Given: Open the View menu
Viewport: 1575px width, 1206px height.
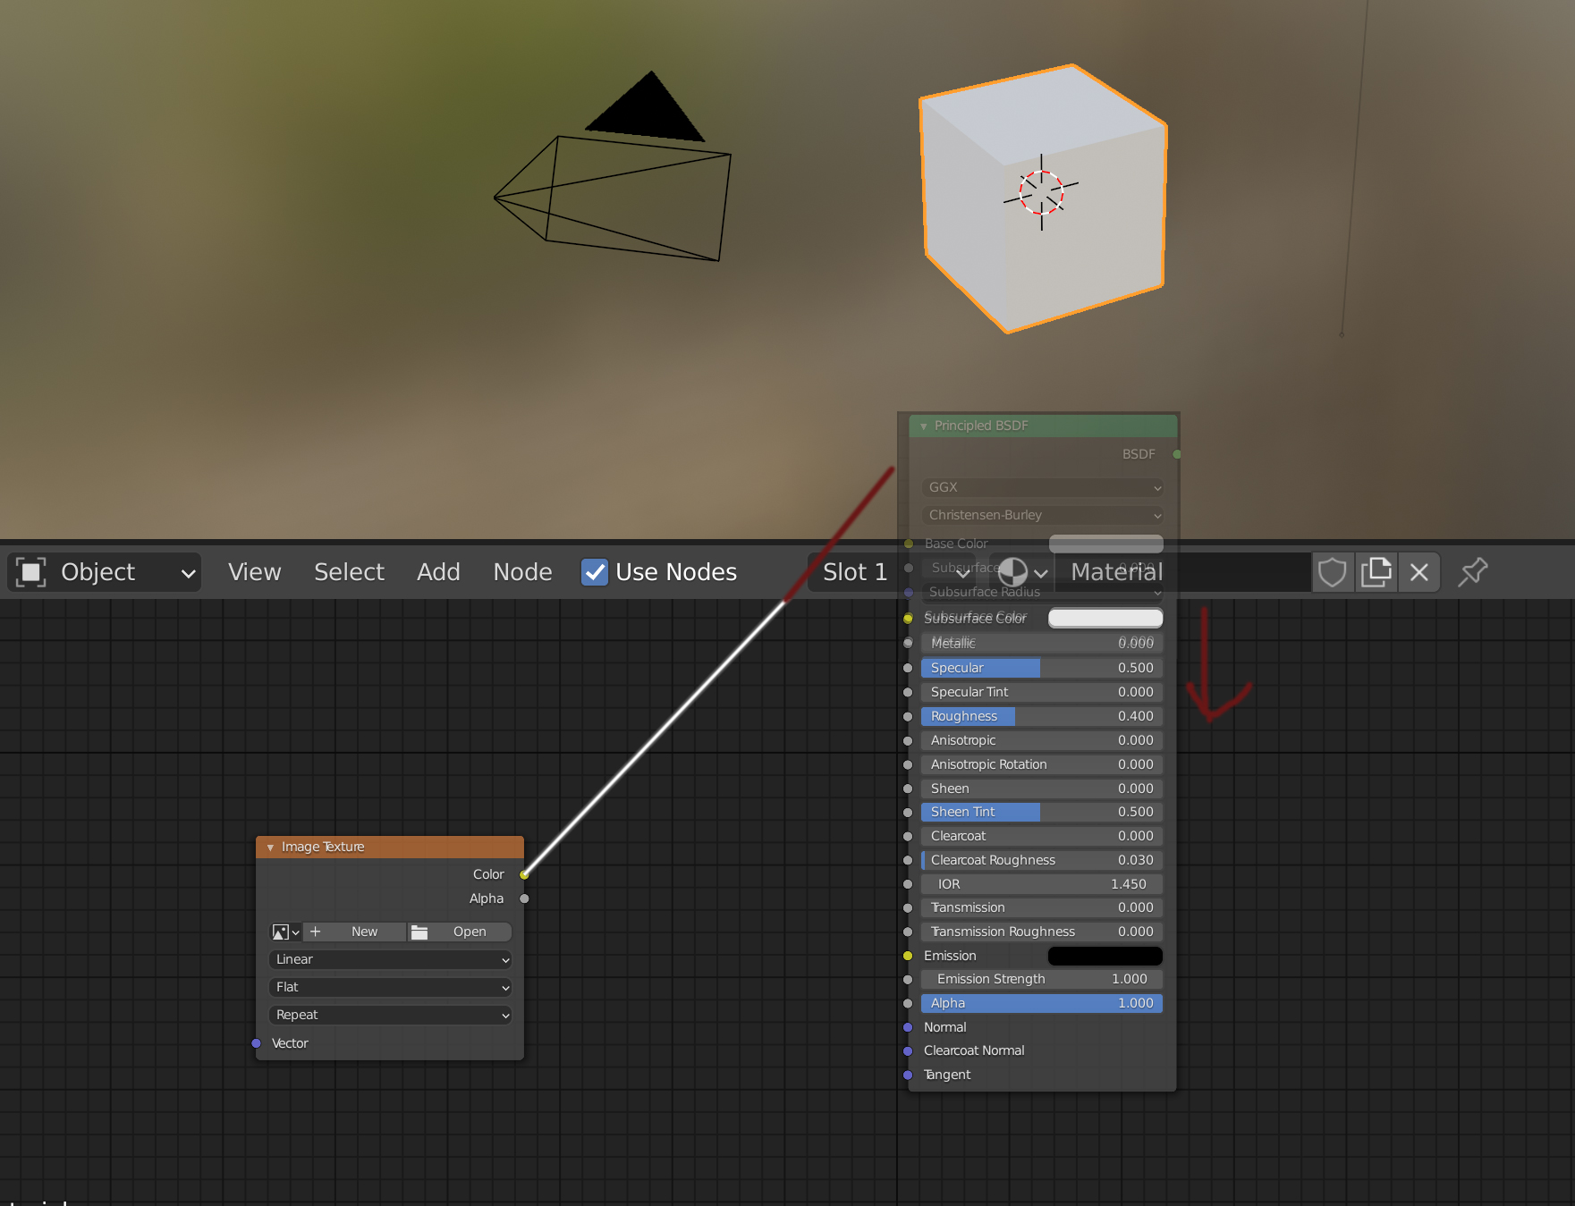Looking at the screenshot, I should click(x=254, y=572).
